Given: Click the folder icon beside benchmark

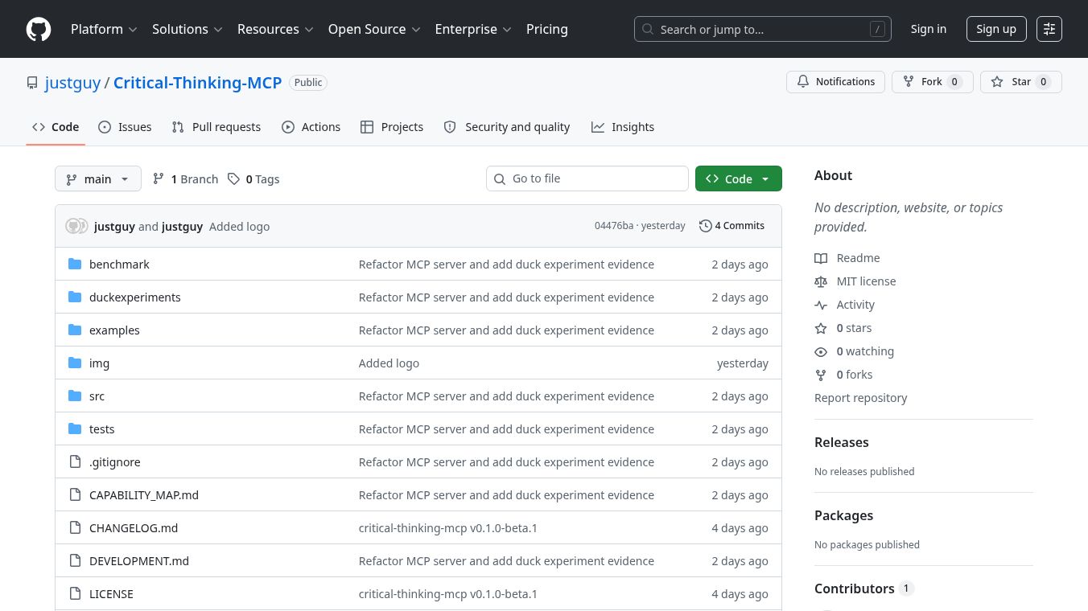Looking at the screenshot, I should (x=75, y=264).
